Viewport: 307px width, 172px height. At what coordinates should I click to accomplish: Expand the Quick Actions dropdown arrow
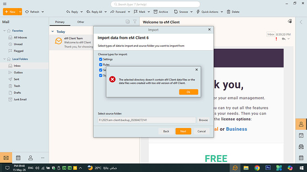[222, 12]
